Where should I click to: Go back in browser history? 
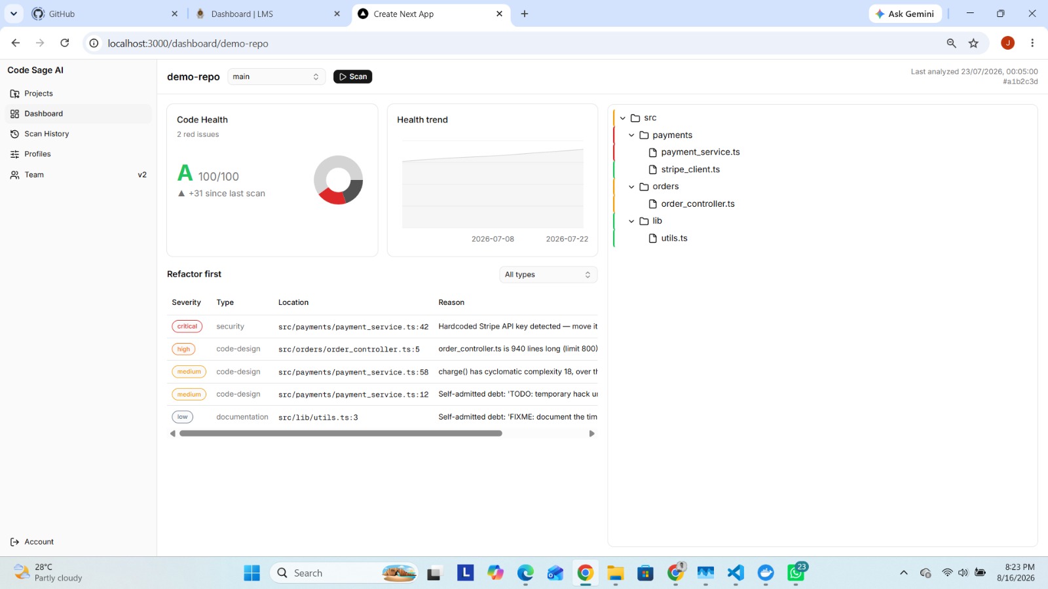click(16, 43)
